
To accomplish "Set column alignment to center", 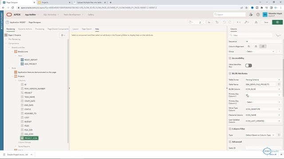I will click(x=256, y=46).
